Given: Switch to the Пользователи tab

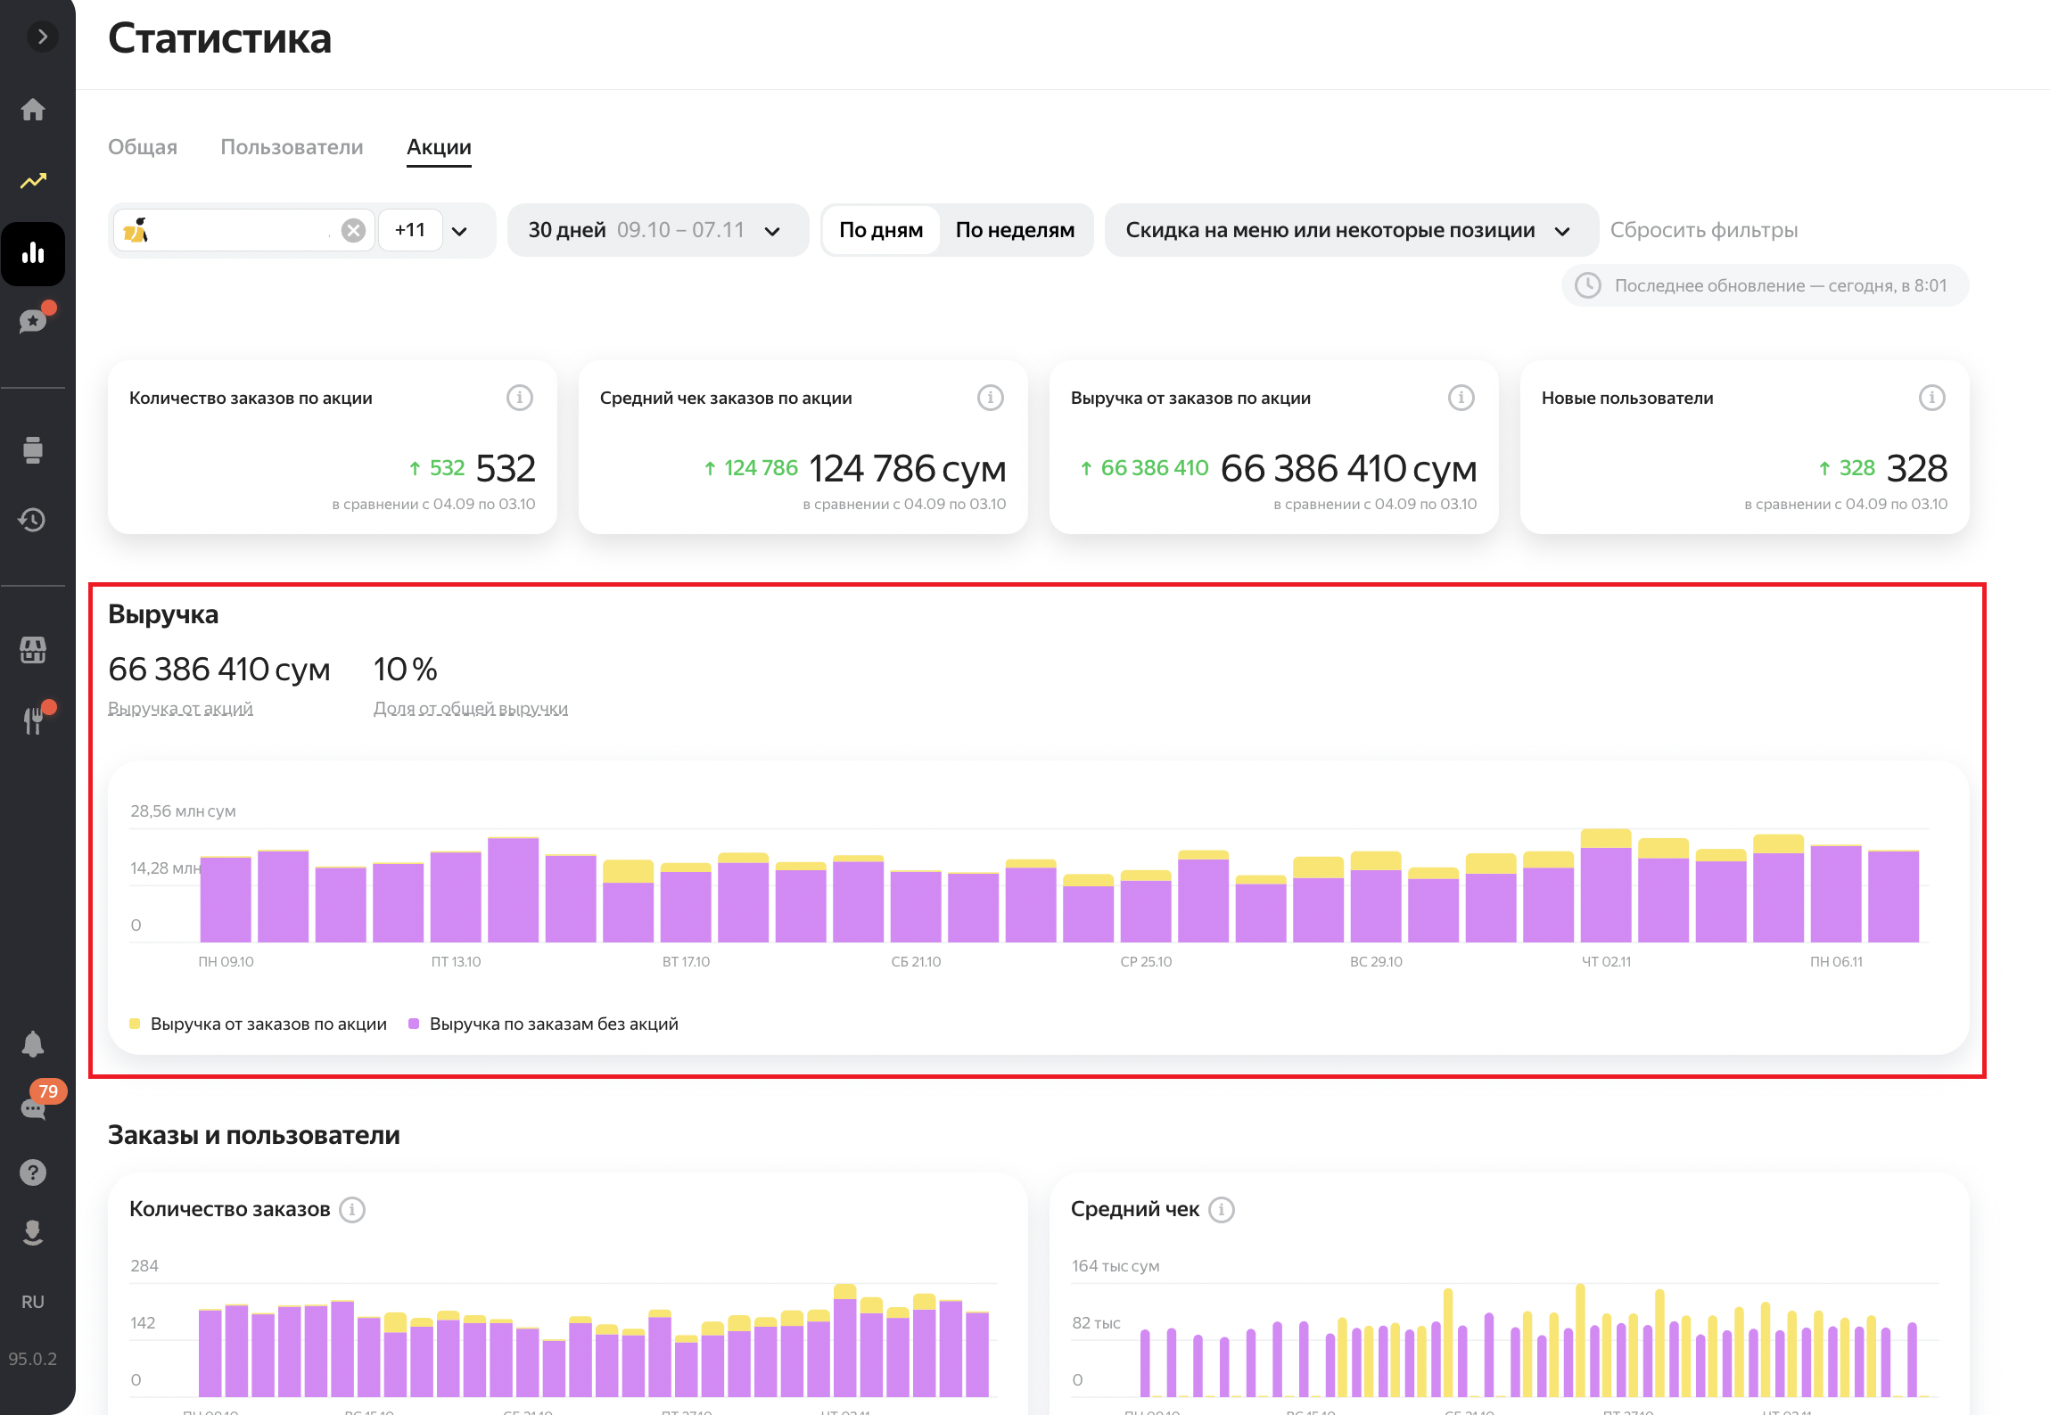Looking at the screenshot, I should [x=292, y=147].
